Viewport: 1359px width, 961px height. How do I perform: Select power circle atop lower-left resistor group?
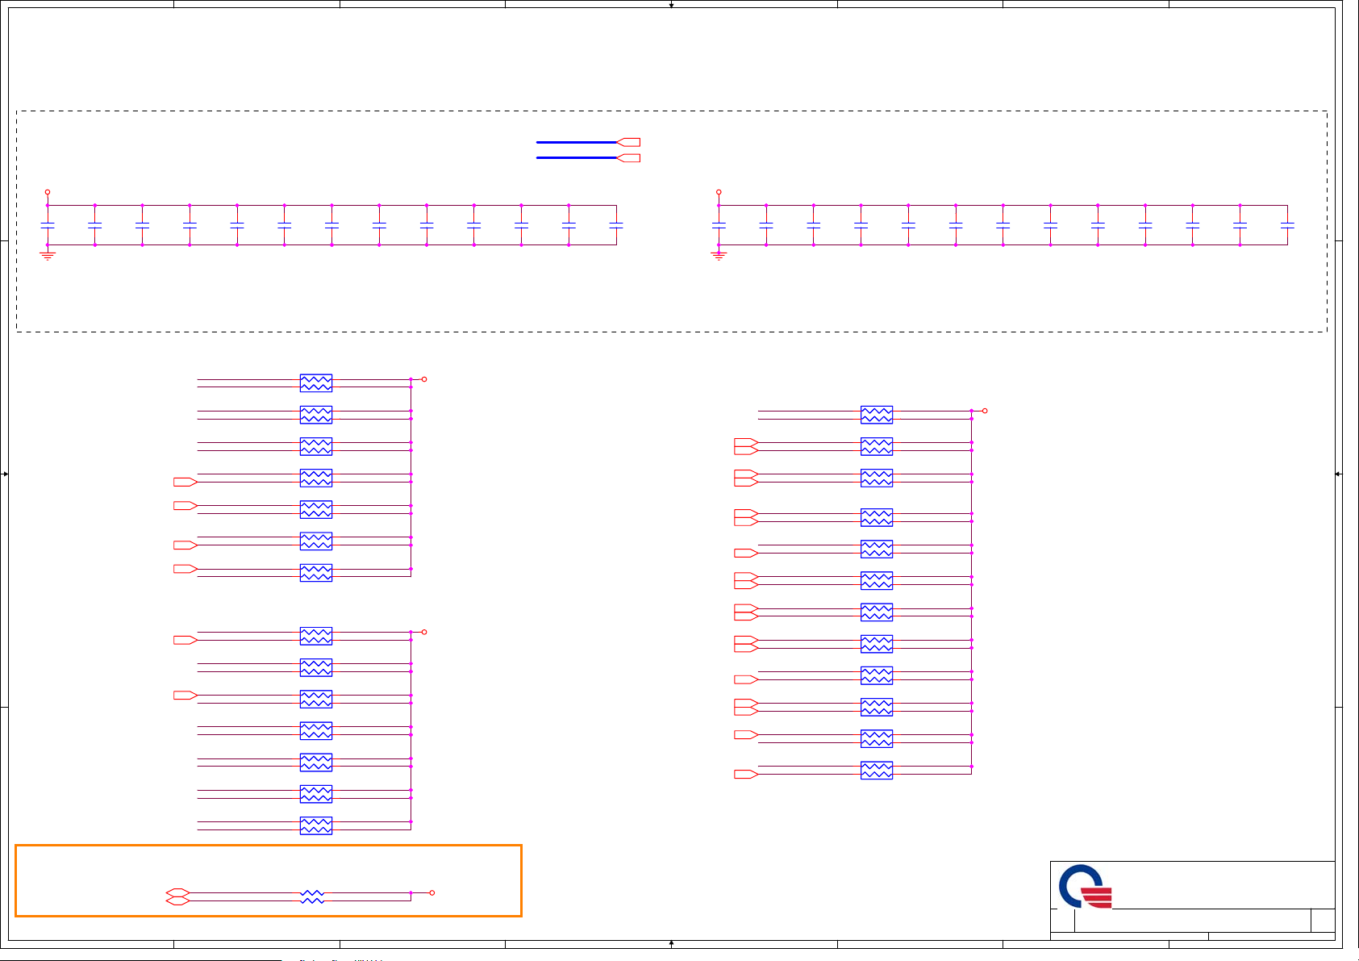click(424, 632)
